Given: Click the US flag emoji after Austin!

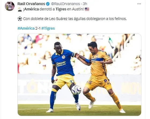Looking at the screenshot, I should [x=87, y=9].
